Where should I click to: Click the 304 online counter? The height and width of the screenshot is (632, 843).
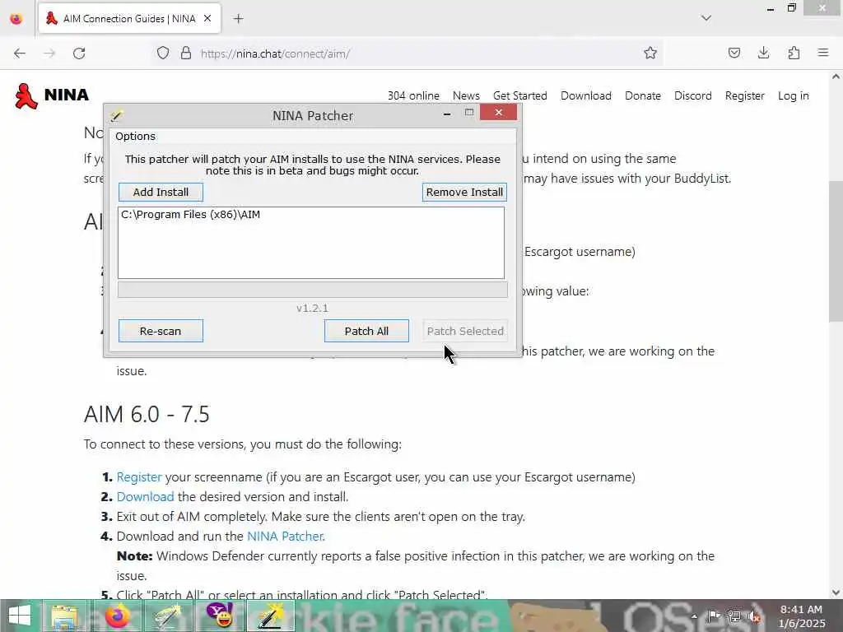[x=413, y=95]
